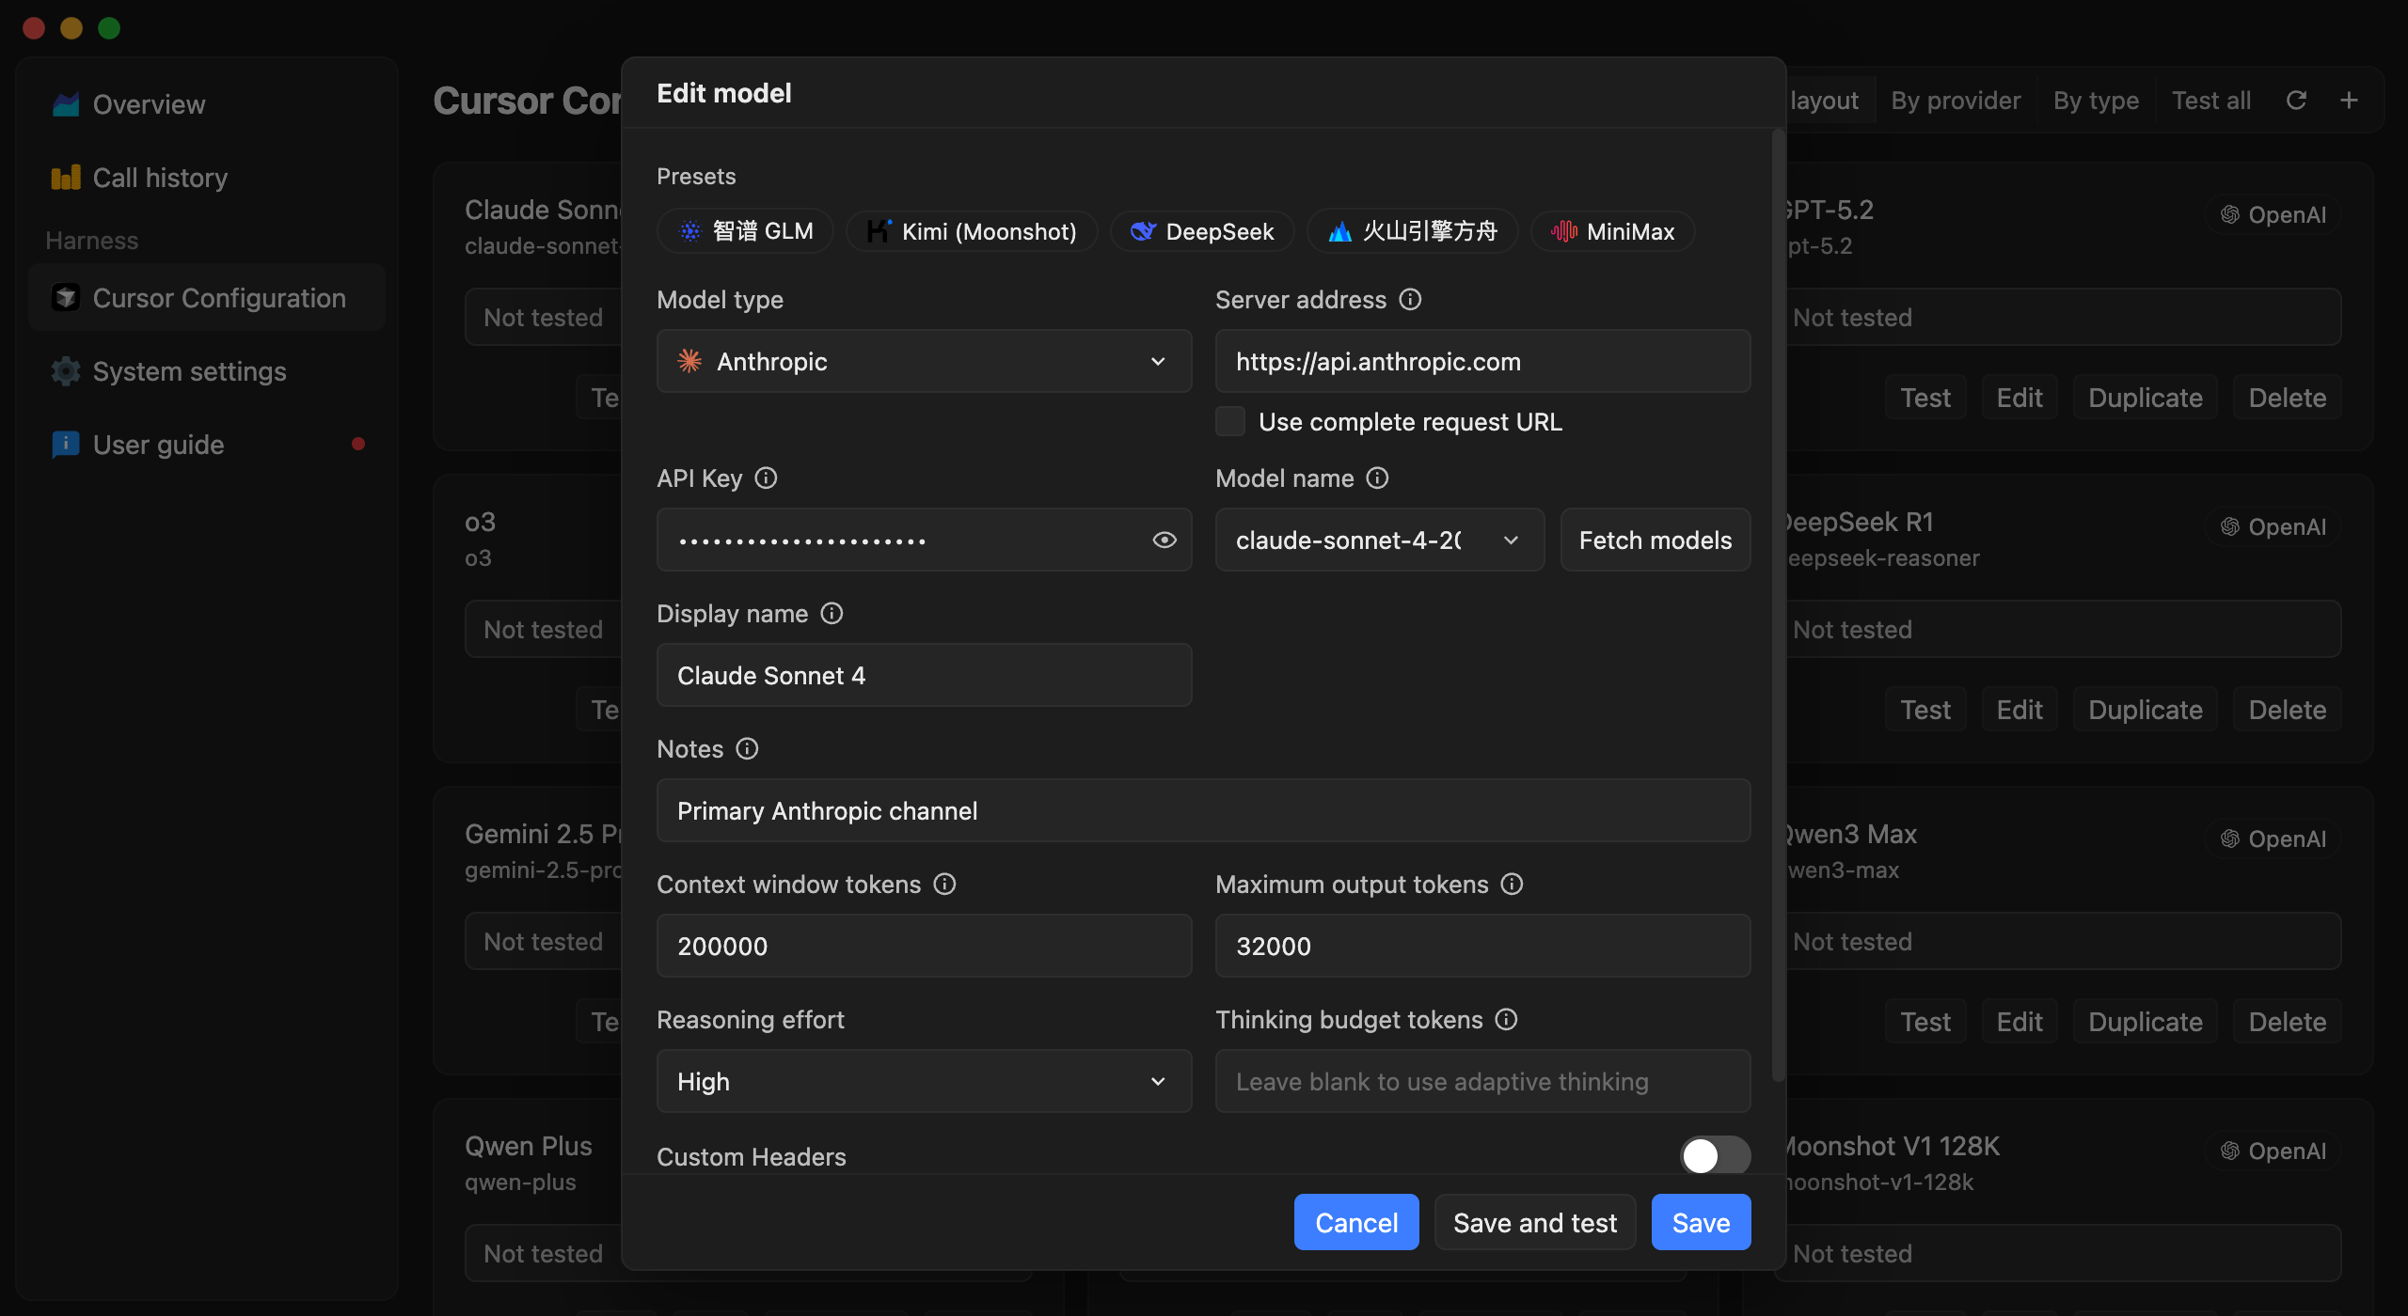Check Use complete request URL
This screenshot has height=1316, width=2408.
[x=1230, y=421]
